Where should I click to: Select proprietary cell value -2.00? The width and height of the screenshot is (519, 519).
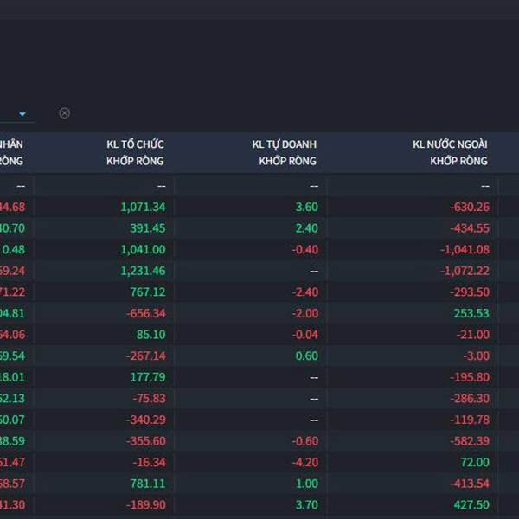tap(305, 313)
